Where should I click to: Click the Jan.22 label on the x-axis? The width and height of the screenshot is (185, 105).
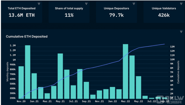[112, 101]
